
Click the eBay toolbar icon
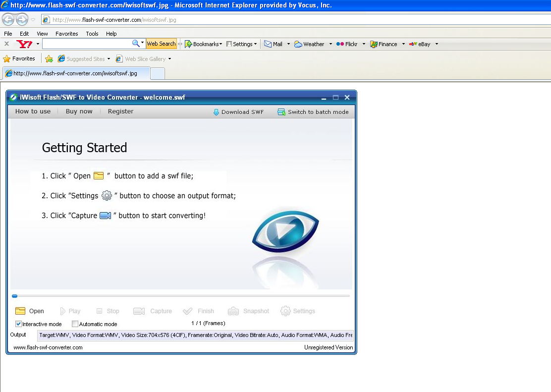(413, 44)
